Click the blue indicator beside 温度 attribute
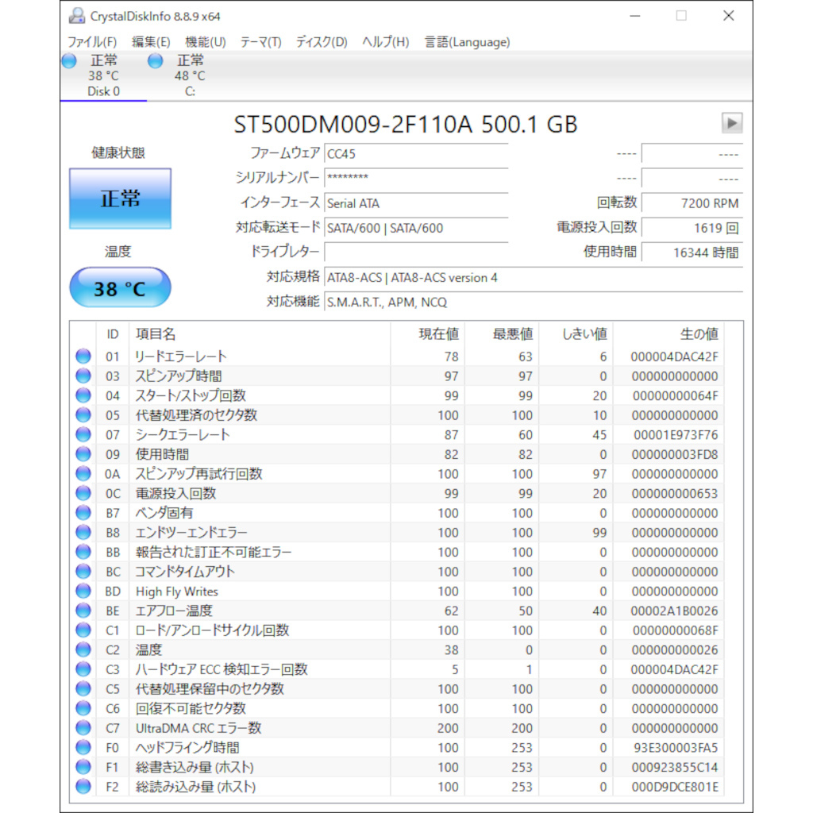Image resolution: width=813 pixels, height=813 pixels. click(x=83, y=649)
